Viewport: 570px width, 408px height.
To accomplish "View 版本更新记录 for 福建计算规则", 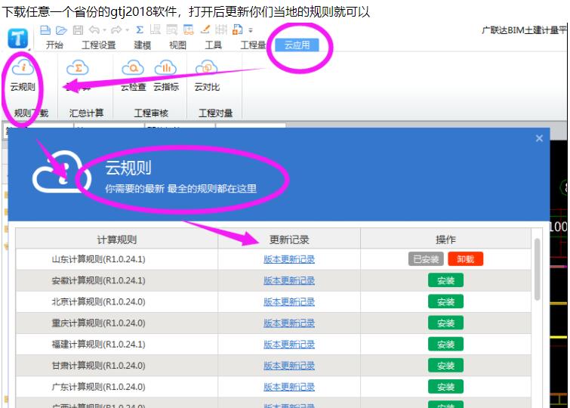I will [289, 345].
